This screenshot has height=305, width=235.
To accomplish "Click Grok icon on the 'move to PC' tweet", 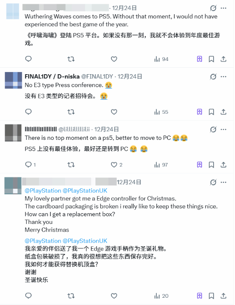I will (x=213, y=130).
